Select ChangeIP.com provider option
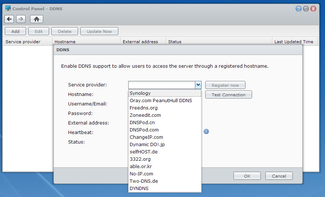Image resolution: width=325 pixels, height=197 pixels. (165, 137)
